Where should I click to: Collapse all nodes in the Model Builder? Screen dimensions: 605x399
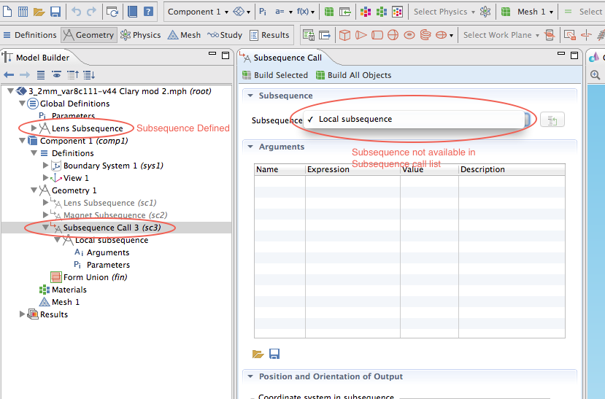coord(73,75)
